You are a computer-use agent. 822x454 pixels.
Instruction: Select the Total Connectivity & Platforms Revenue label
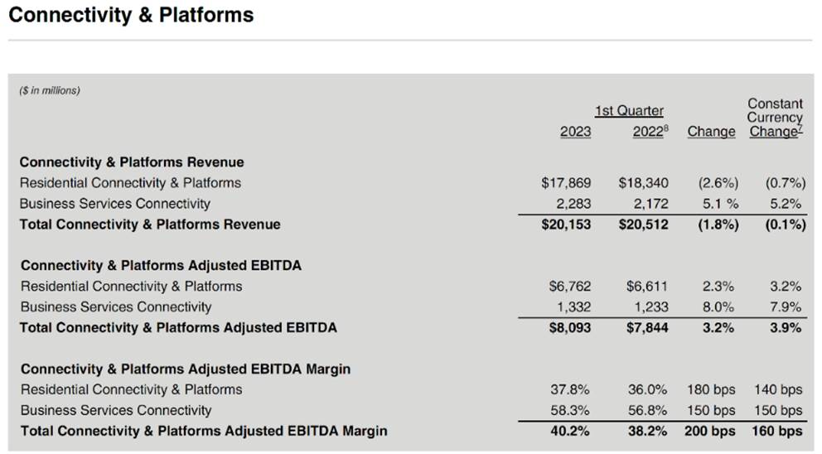(150, 225)
